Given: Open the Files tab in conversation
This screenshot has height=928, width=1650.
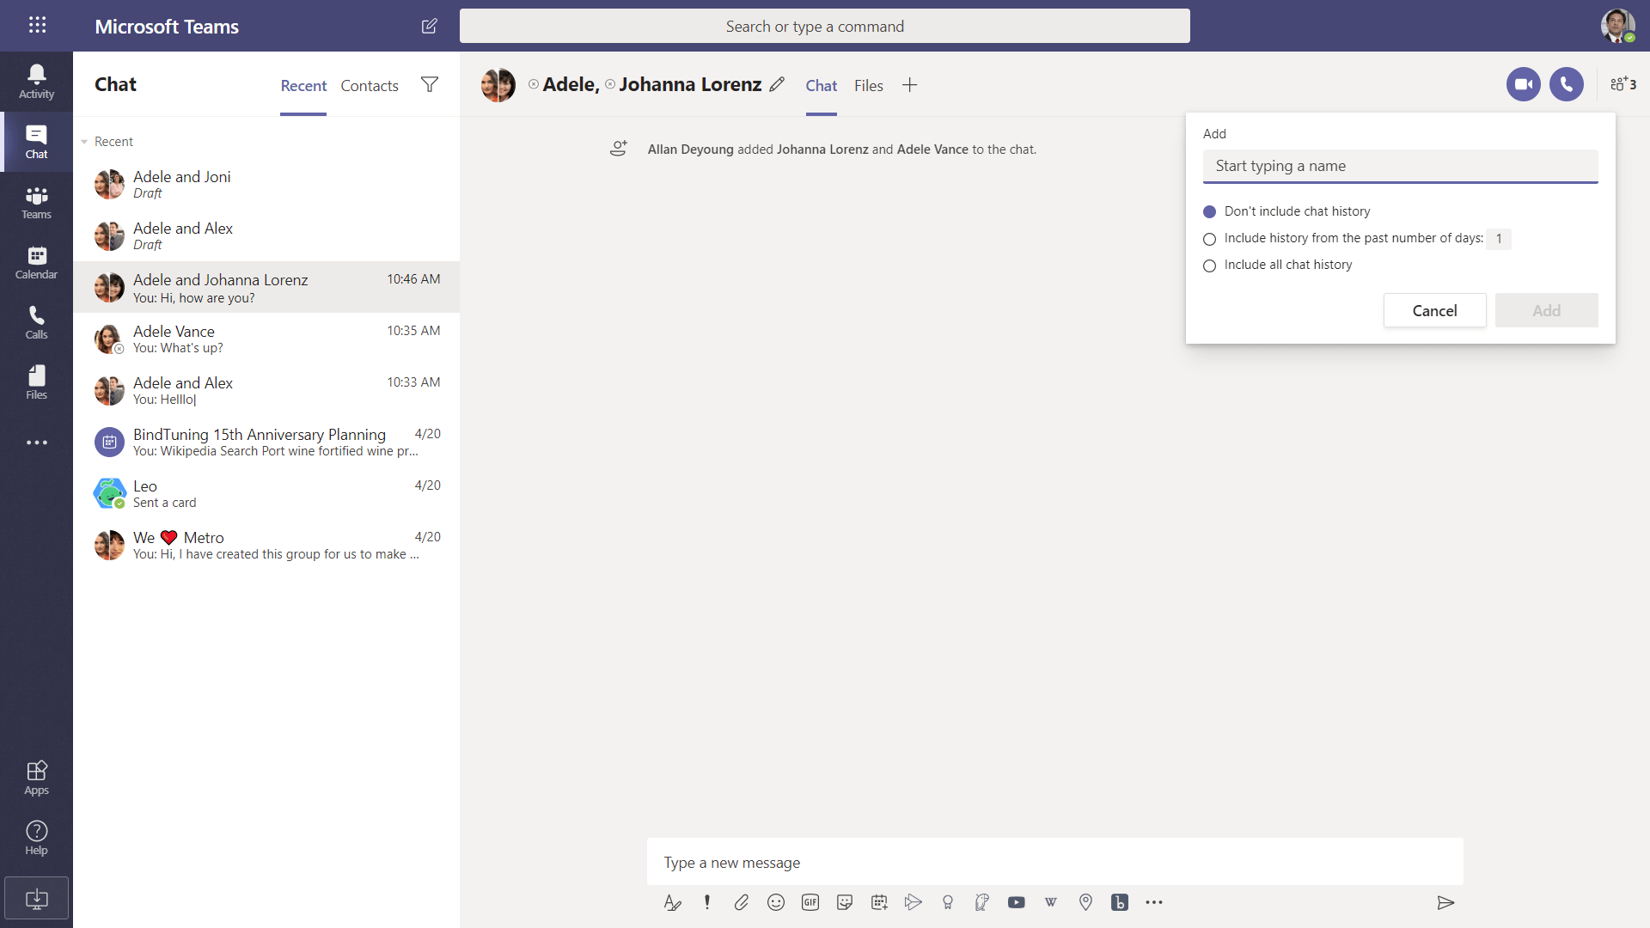Looking at the screenshot, I should click(x=868, y=85).
